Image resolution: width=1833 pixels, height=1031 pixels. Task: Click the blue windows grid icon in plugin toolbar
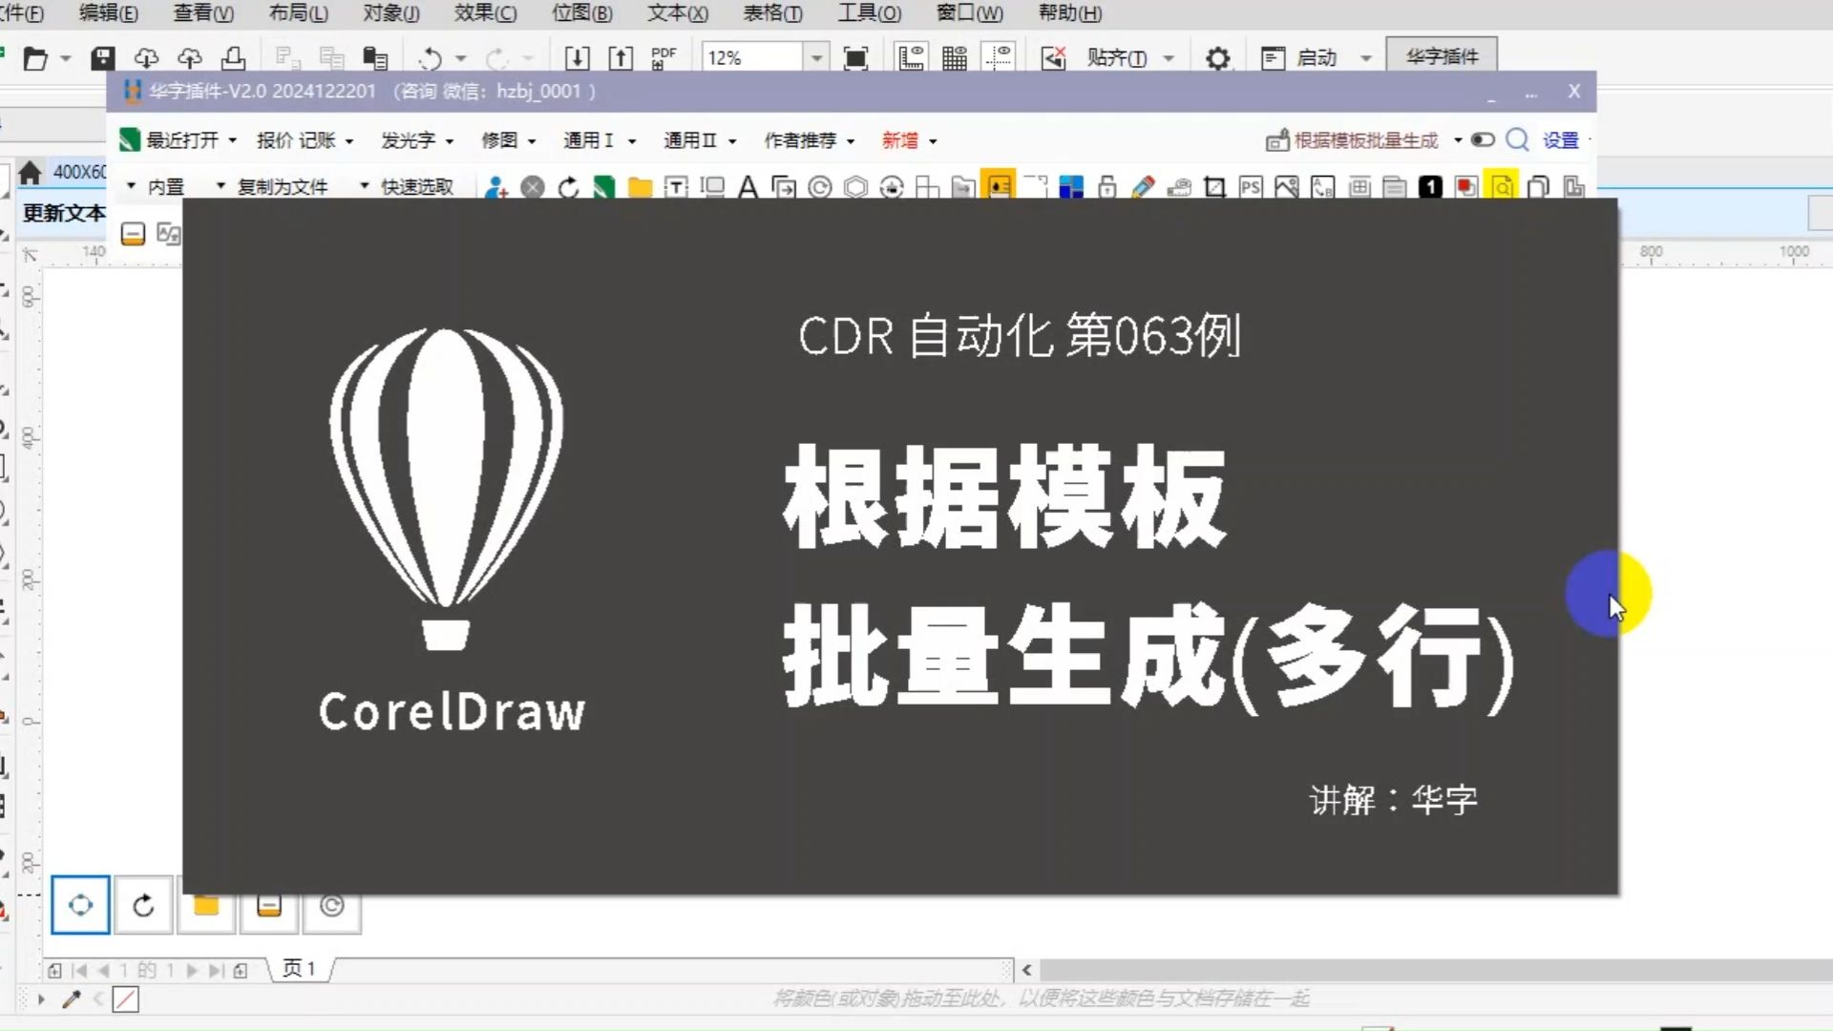point(1071,187)
